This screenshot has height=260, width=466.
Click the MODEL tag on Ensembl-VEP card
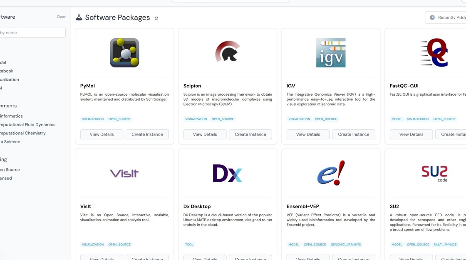pos(293,245)
